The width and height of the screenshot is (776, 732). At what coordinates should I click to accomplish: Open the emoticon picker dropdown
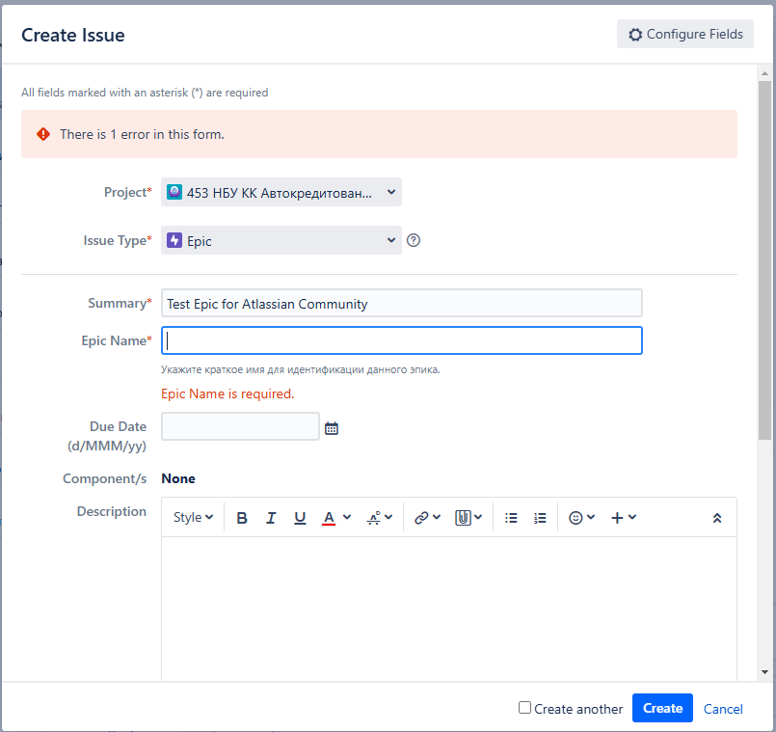[581, 518]
